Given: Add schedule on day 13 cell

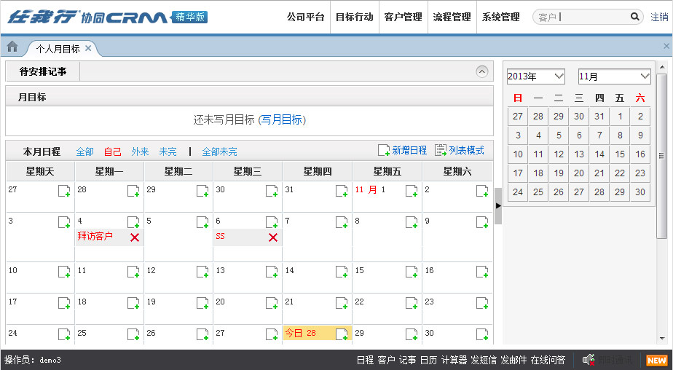Looking at the screenshot, I should [x=272, y=272].
